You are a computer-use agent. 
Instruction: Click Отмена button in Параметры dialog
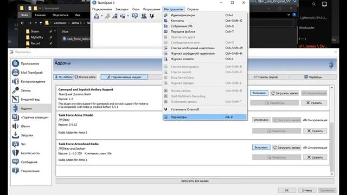(x=307, y=190)
